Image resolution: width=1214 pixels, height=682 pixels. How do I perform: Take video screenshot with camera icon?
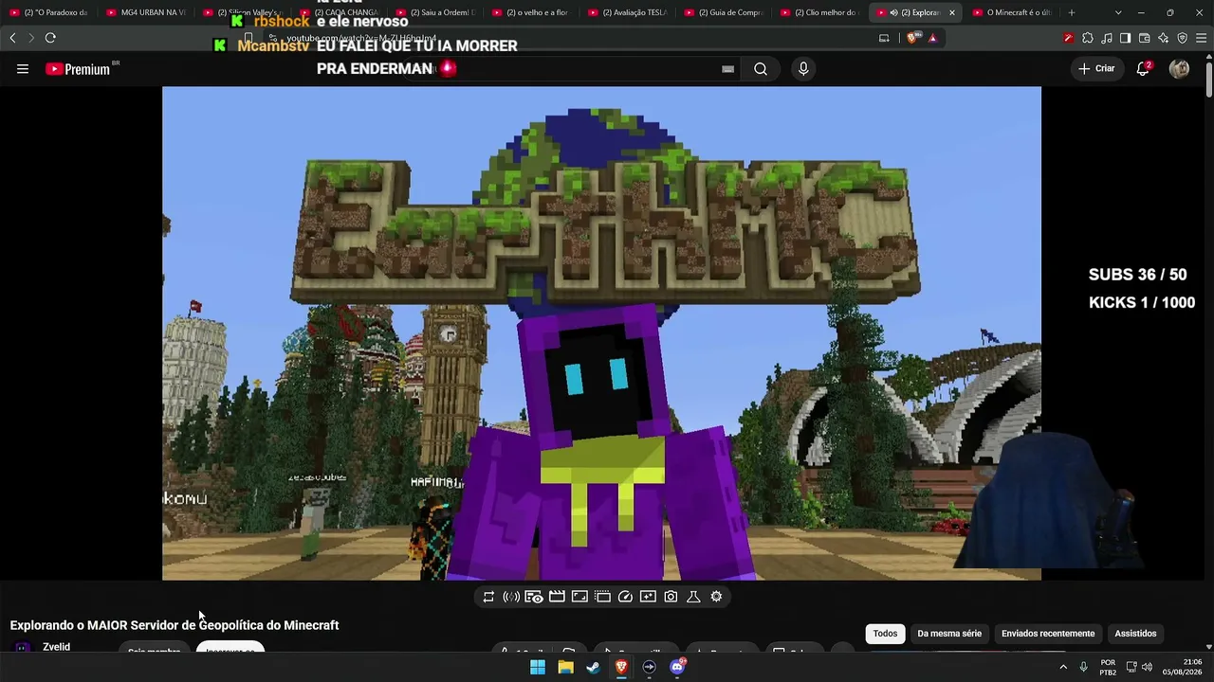pos(671,597)
